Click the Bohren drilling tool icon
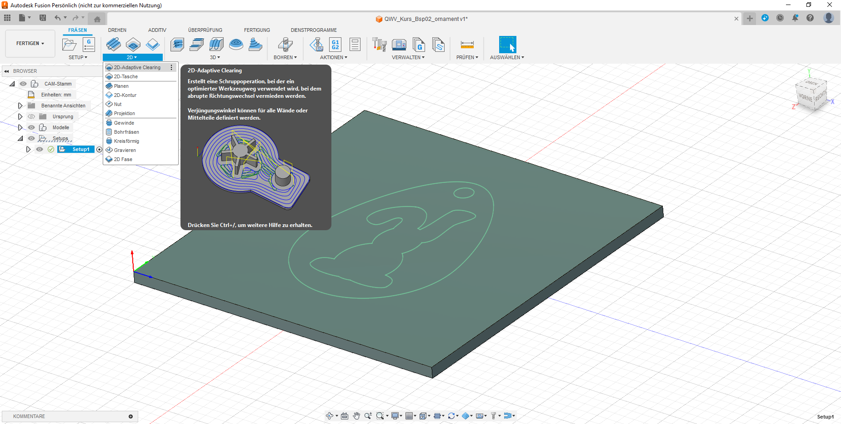Screen dimensions: 841x424 pyautogui.click(x=285, y=45)
